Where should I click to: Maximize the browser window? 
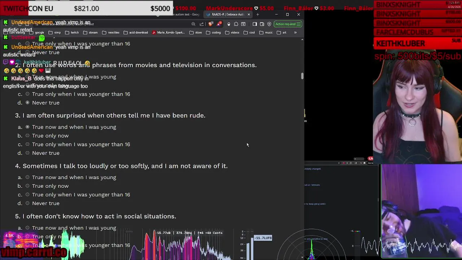tap(287, 14)
